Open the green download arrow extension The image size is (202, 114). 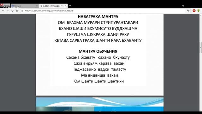(199, 11)
